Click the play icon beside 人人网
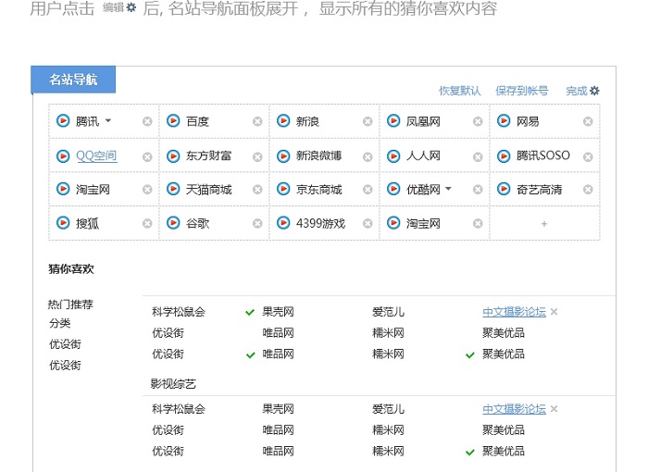Viewport: 648px width, 472px height. (x=393, y=155)
